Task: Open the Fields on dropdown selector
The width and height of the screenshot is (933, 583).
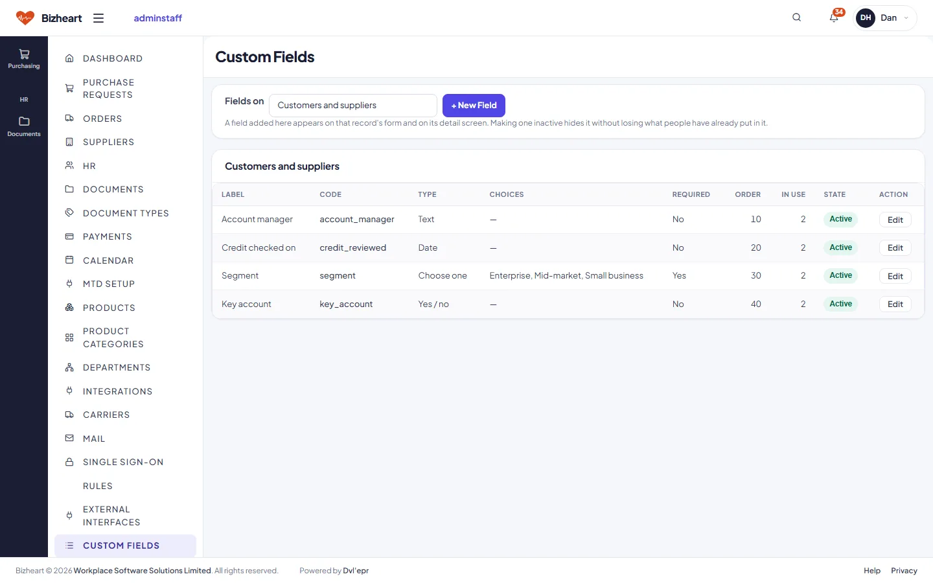Action: click(353, 106)
